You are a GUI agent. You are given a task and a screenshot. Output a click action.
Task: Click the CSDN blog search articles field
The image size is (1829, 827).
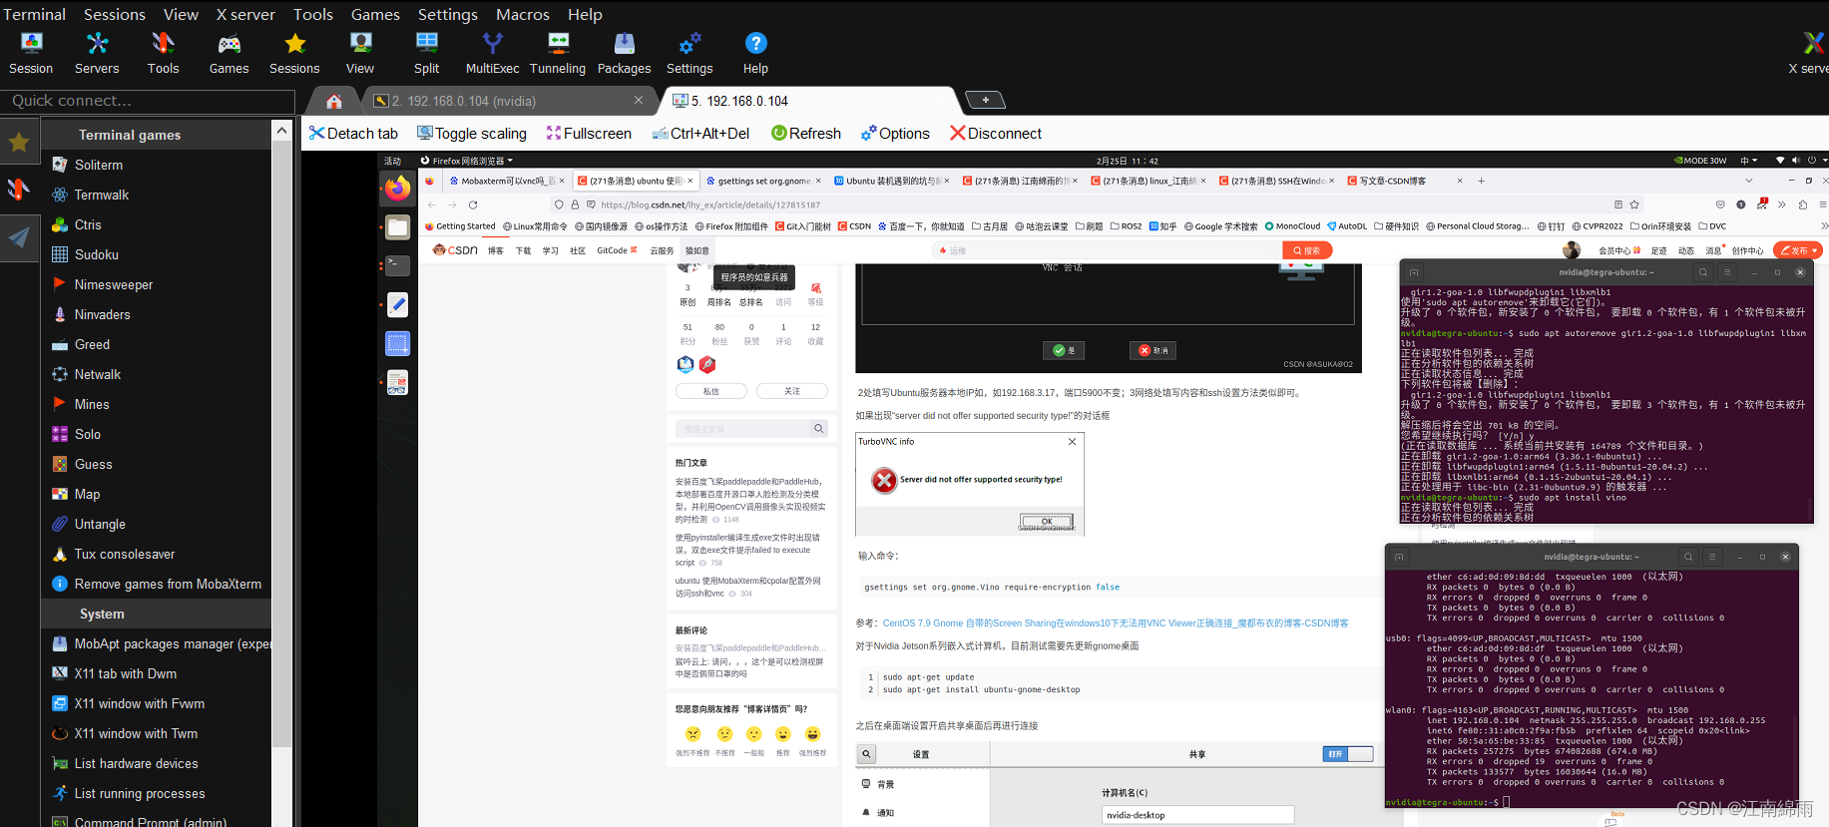pos(743,429)
